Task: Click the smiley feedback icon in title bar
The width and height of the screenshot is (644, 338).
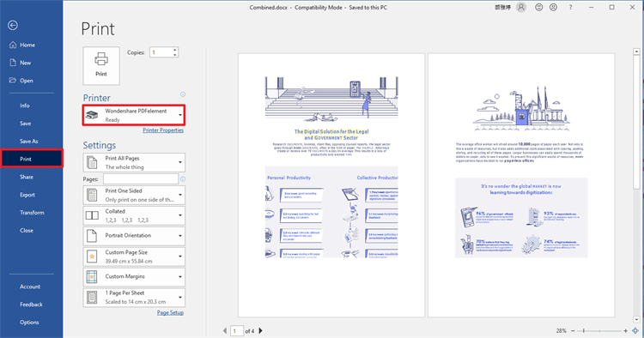Action: click(x=539, y=8)
